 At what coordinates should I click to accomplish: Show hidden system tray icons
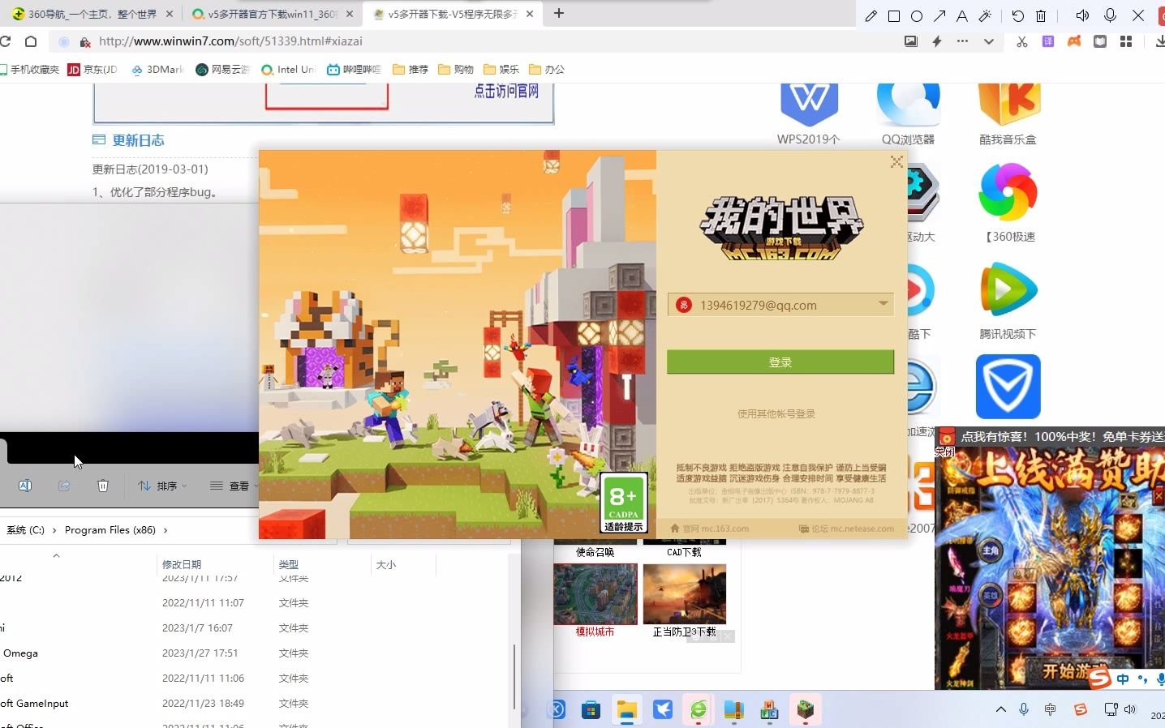tap(1001, 709)
